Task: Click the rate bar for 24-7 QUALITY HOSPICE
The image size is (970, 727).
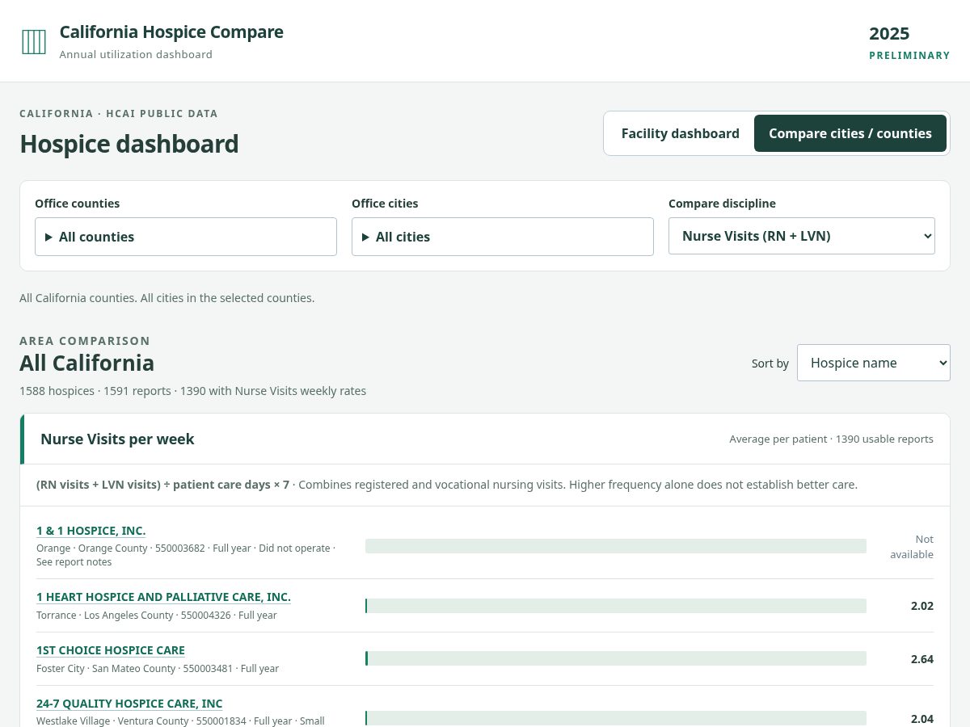Action: 616,718
